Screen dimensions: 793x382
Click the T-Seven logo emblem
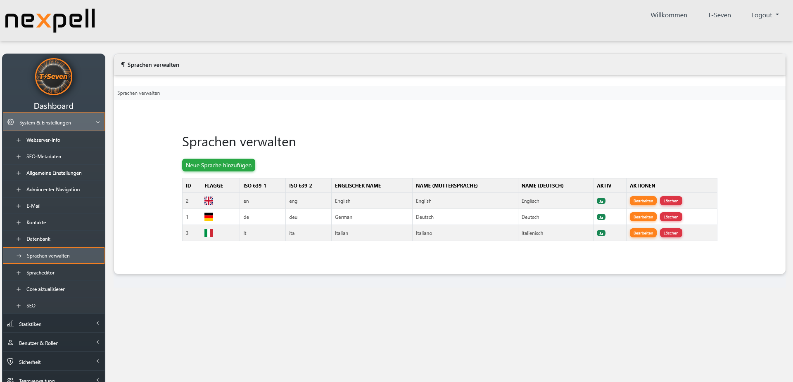point(53,77)
